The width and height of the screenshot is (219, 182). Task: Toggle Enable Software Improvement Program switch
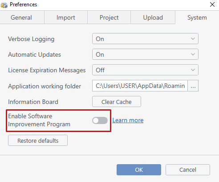[x=100, y=120]
